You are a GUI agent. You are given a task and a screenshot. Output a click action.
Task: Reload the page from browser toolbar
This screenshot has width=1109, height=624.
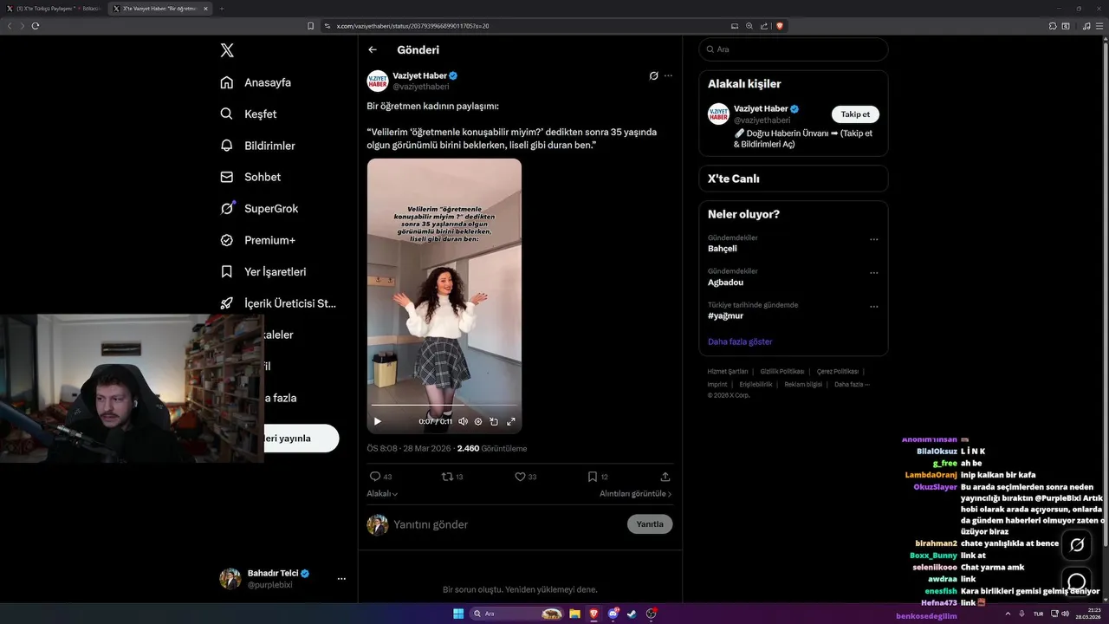point(36,26)
